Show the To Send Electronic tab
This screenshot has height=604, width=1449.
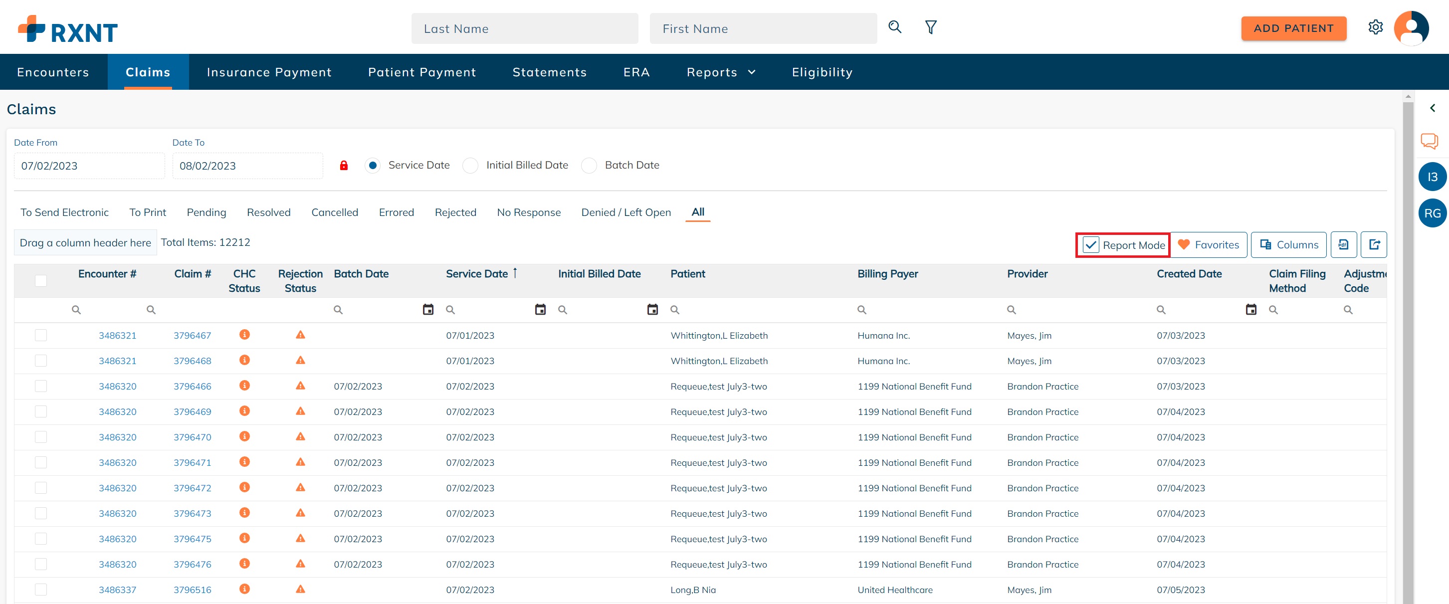[x=64, y=212]
